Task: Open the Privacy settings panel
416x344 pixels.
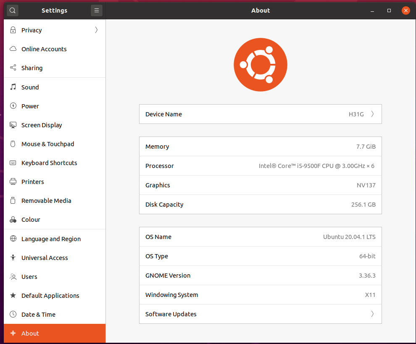Action: tap(55, 30)
